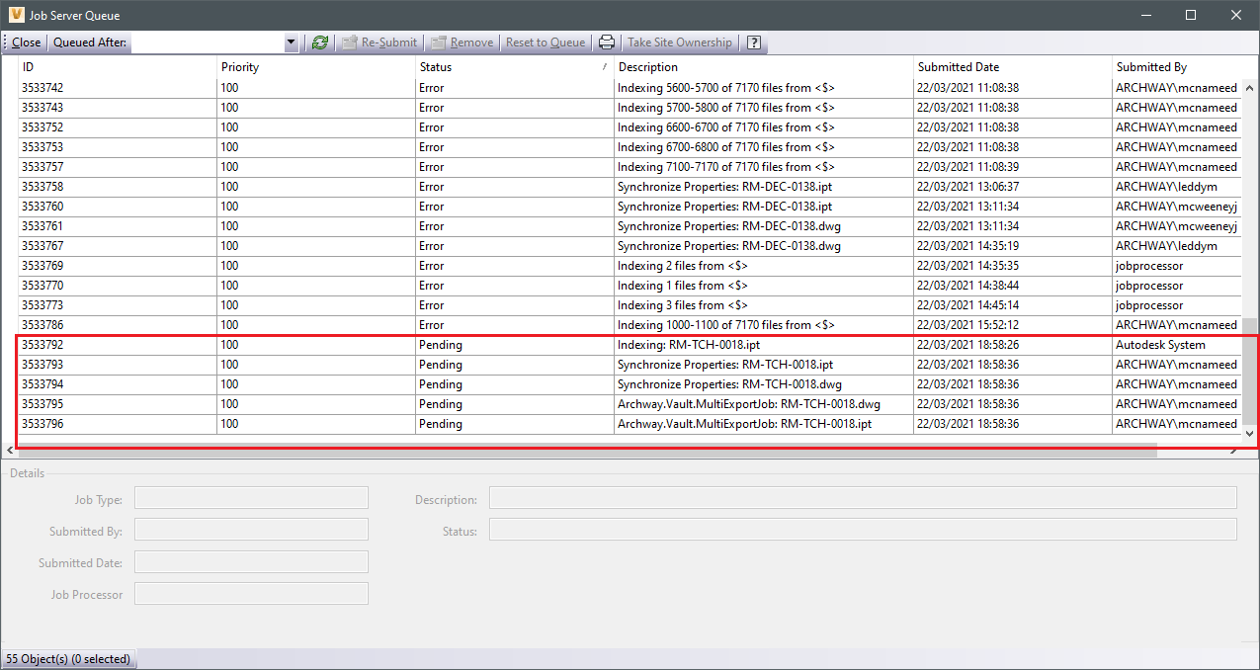Click the Close button on the toolbar
This screenshot has height=670, width=1260.
point(23,42)
